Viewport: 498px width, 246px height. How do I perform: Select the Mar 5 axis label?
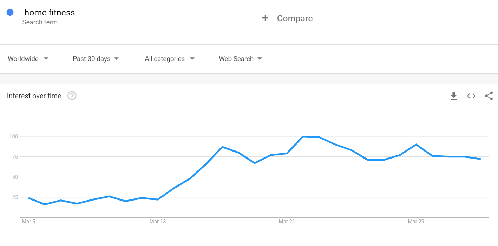28,222
